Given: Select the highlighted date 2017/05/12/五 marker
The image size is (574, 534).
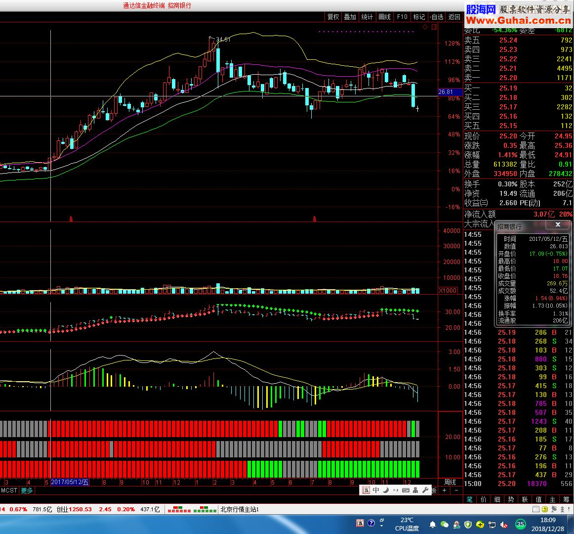Looking at the screenshot, I should tap(70, 482).
